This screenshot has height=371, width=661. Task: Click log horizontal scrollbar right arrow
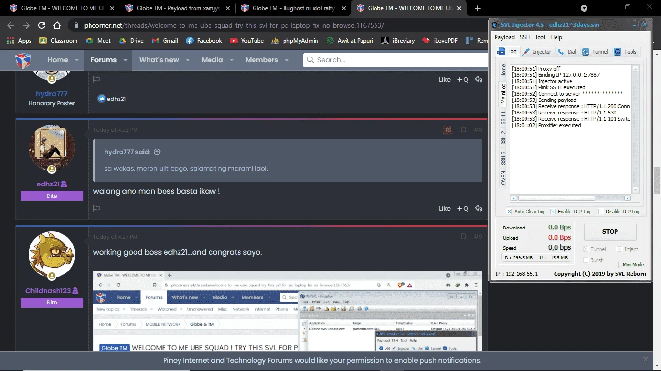coord(627,198)
